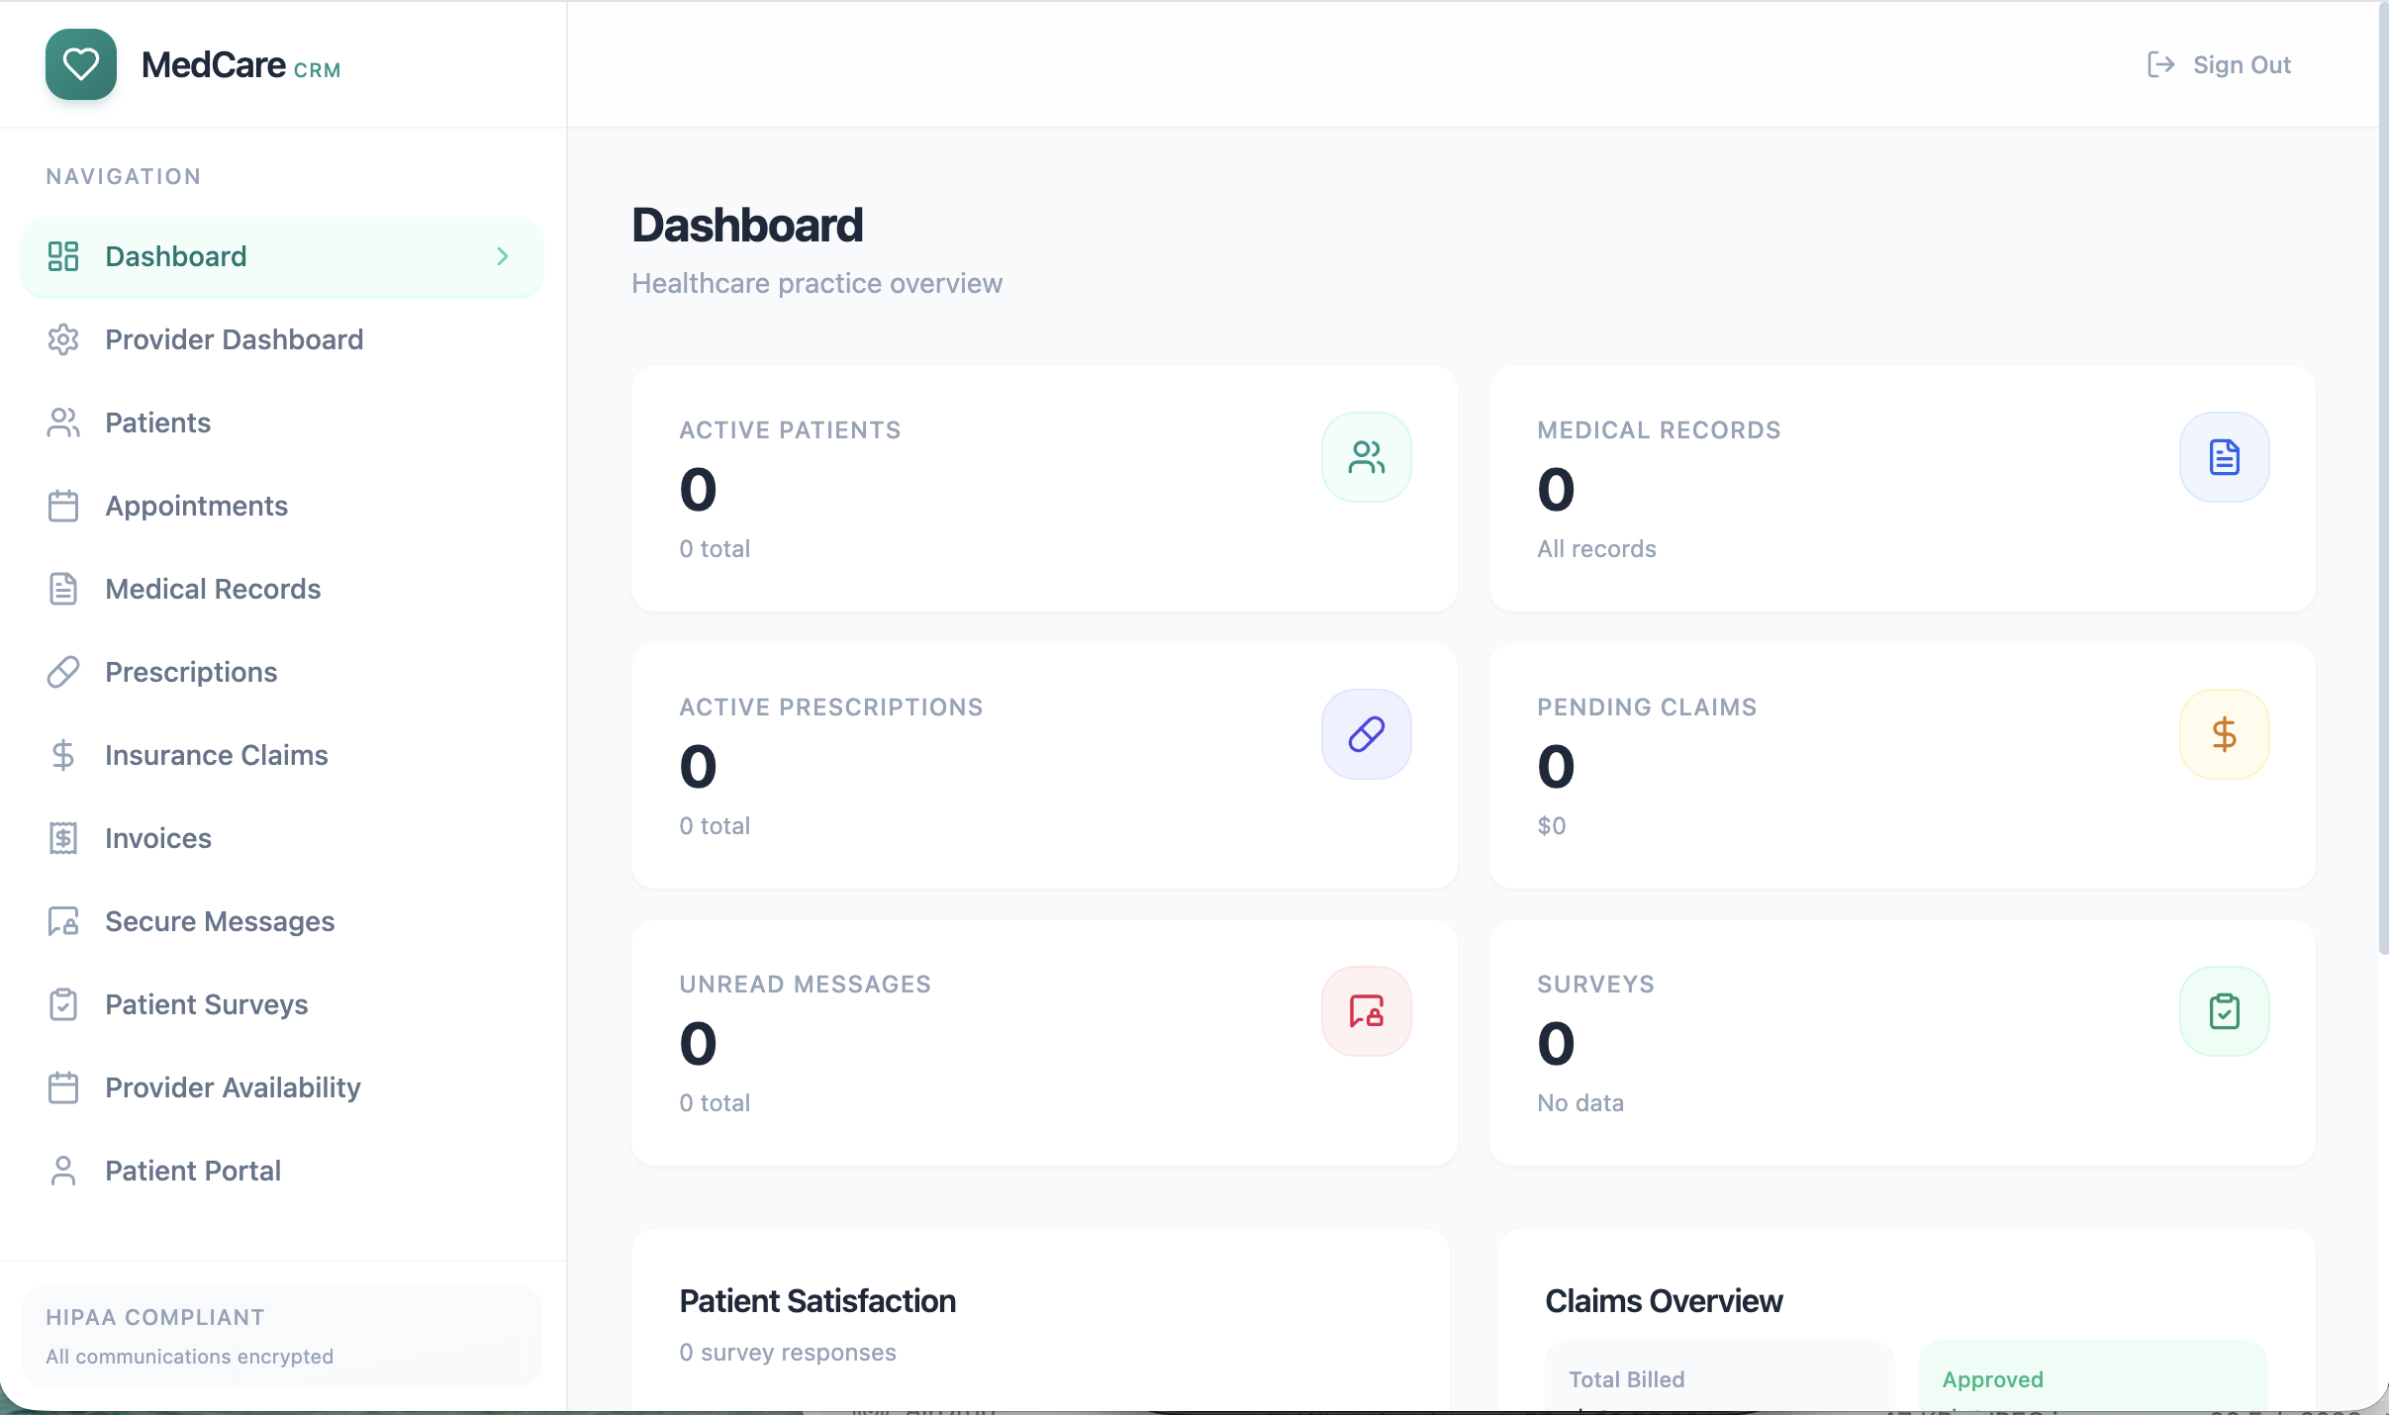Viewport: 2389px width, 1415px height.
Task: Click the Patient Surveys clipboard icon in sidebar
Action: click(x=63, y=1004)
